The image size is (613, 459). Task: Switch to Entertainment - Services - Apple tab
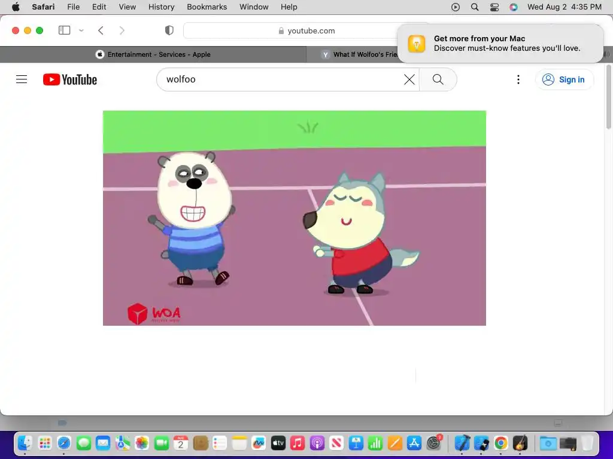(153, 54)
